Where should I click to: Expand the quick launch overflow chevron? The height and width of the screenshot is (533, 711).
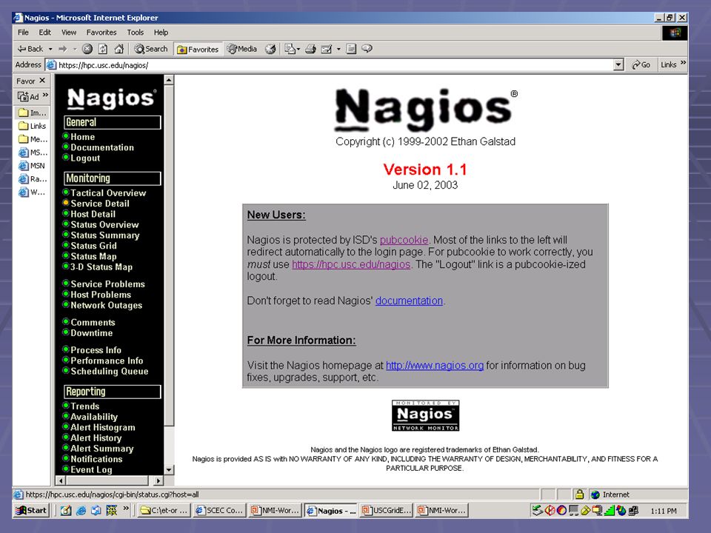[126, 509]
